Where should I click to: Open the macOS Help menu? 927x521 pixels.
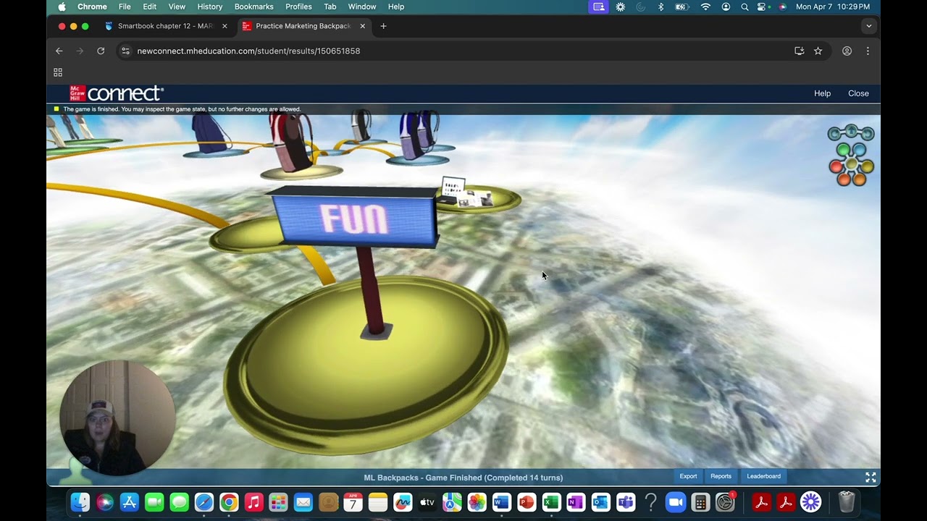coord(396,7)
